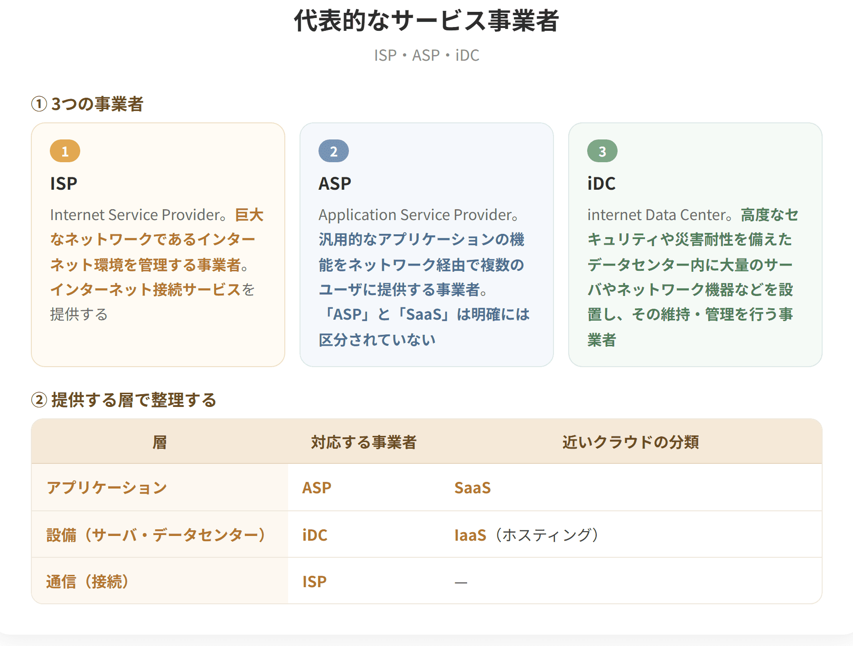This screenshot has width=853, height=646.
Task: Click the 通信（接続） row label
Action: tap(87, 581)
